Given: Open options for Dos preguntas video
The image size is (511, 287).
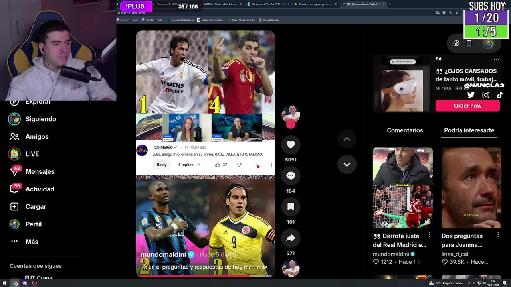Looking at the screenshot, I should 498,235.
